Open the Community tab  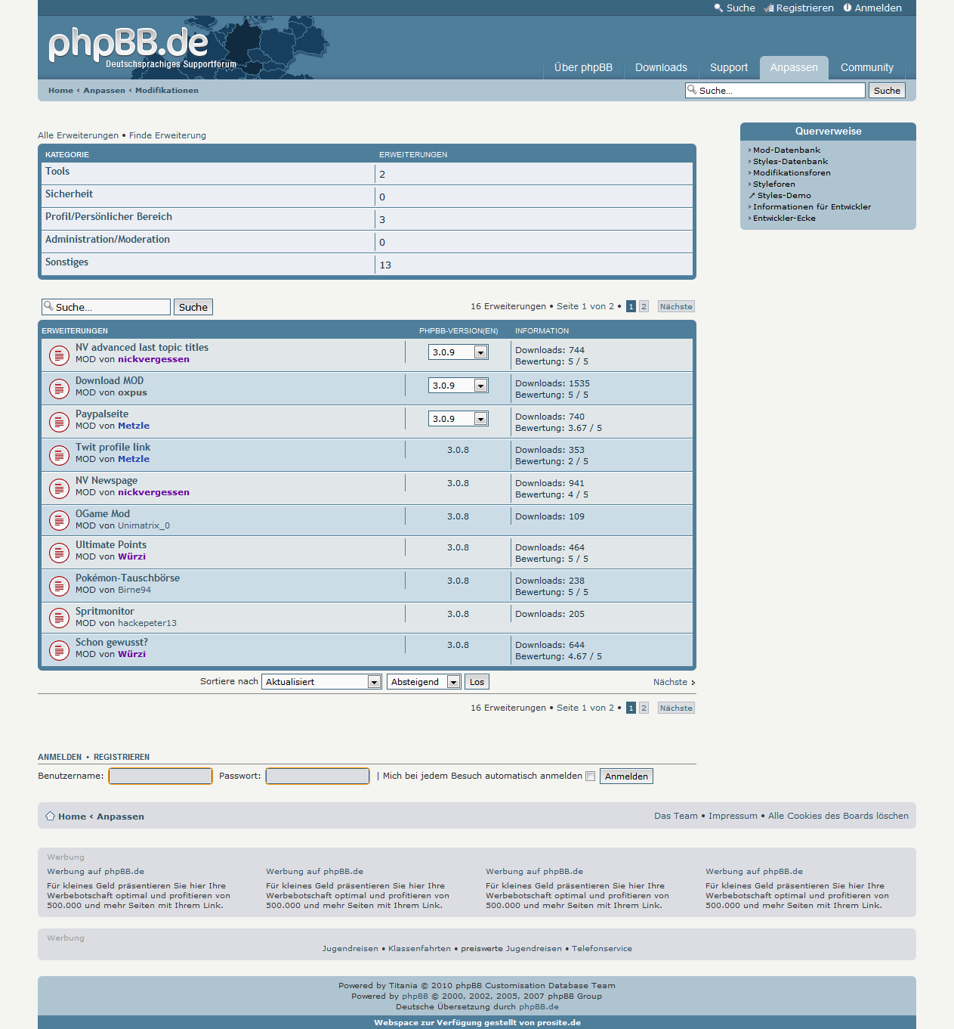(x=867, y=67)
